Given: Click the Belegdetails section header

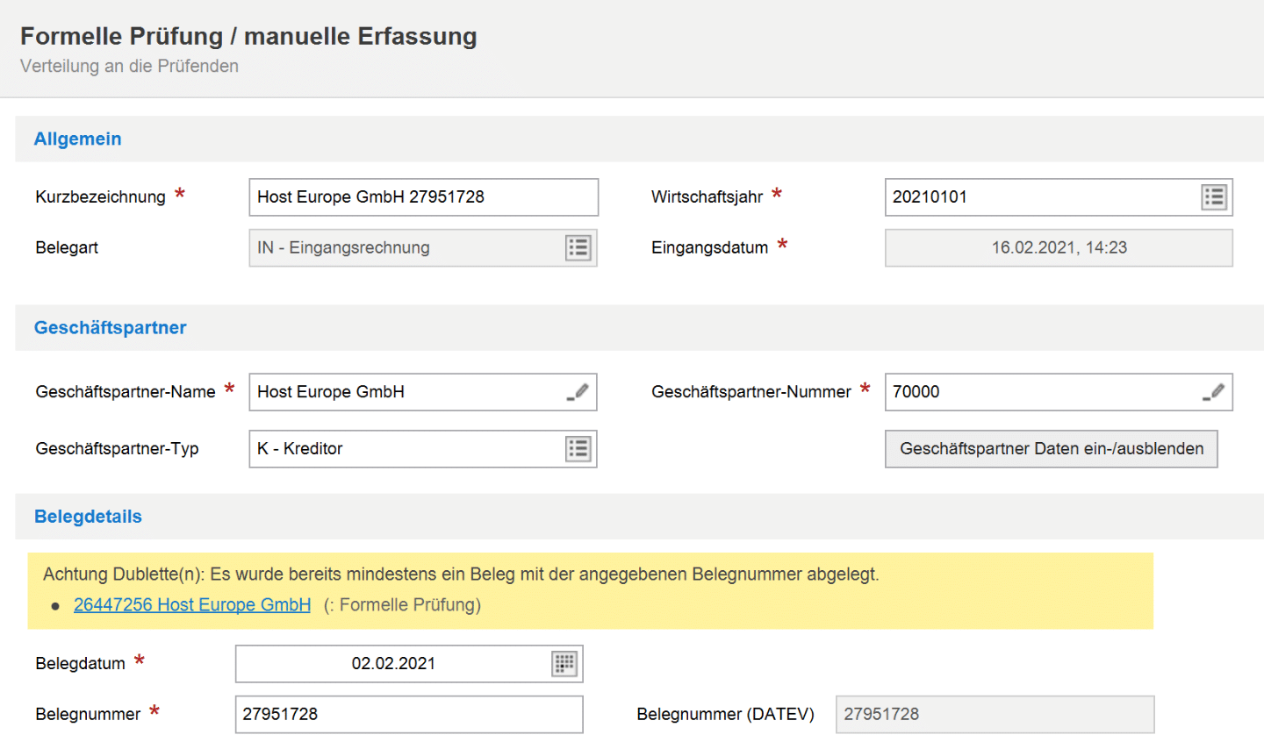Looking at the screenshot, I should (x=88, y=517).
